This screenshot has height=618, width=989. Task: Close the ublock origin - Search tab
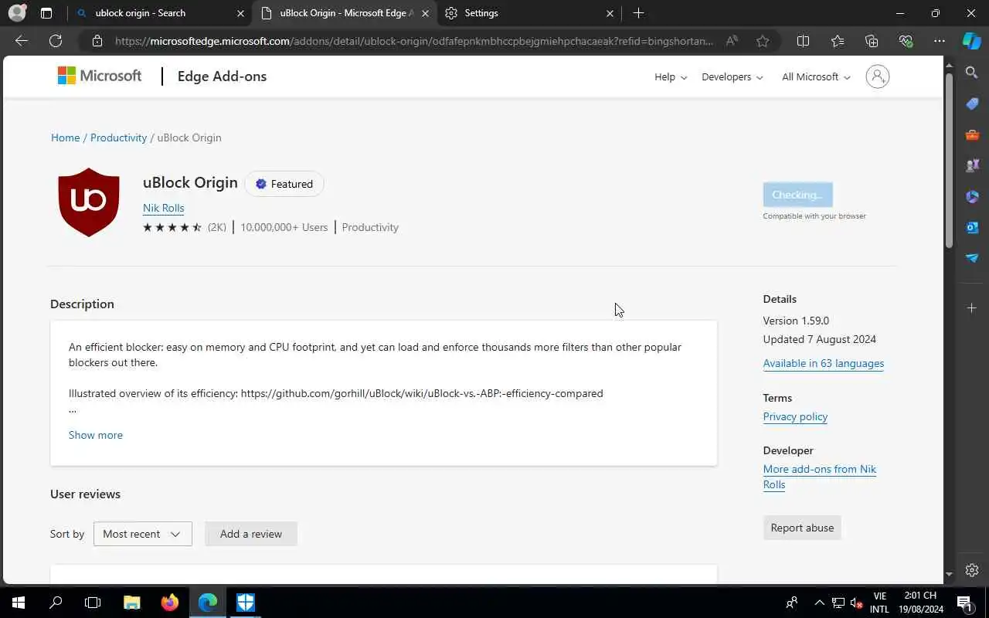(x=240, y=13)
